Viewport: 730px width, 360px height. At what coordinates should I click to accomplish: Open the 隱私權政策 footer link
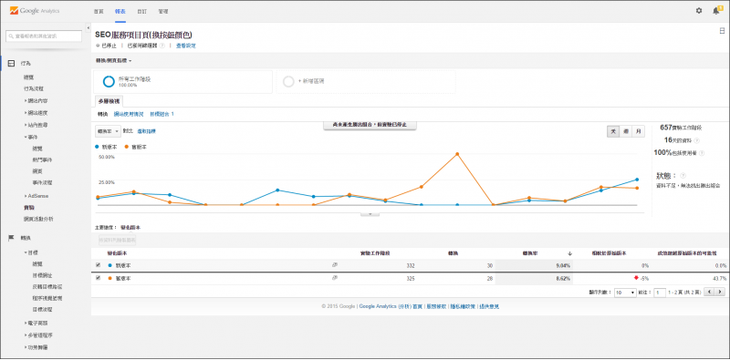click(x=463, y=306)
